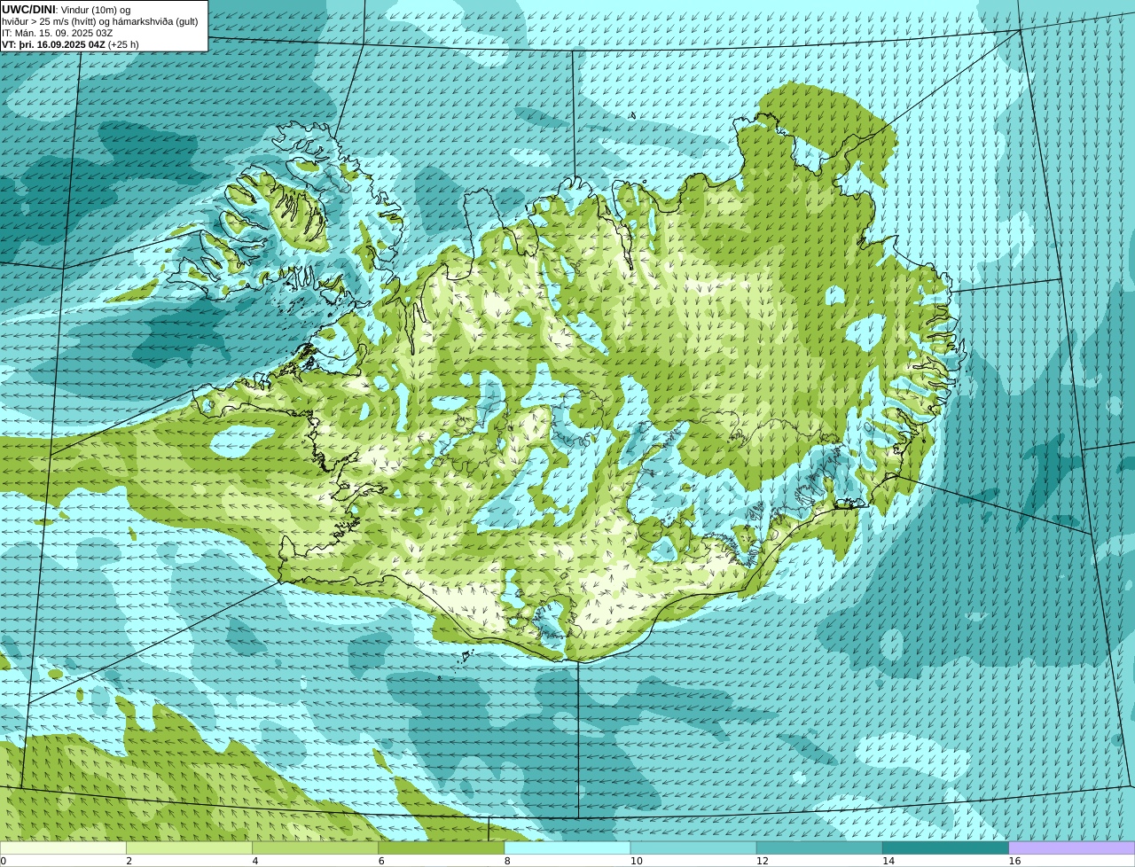
Task: Choose the 12–14 m/s teal legend swatch
Action: pyautogui.click(x=819, y=848)
